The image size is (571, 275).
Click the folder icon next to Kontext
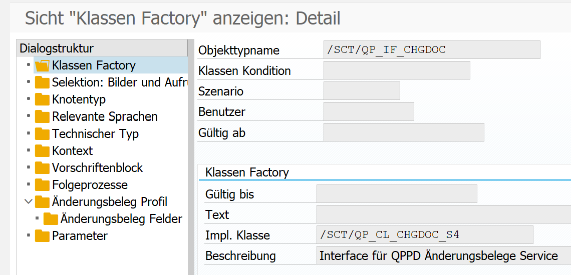(x=42, y=150)
